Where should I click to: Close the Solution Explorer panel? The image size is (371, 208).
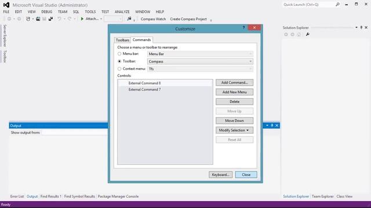tap(366, 28)
